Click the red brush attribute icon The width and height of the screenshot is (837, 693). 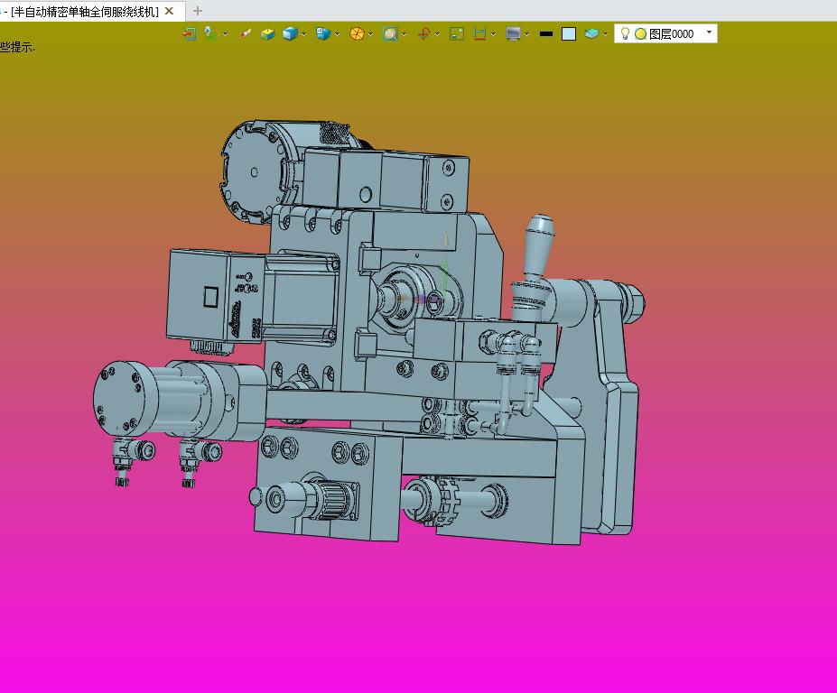pyautogui.click(x=246, y=34)
